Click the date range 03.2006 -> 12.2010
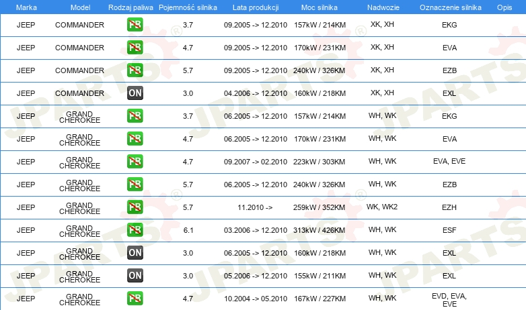The image size is (526, 310). (x=256, y=230)
